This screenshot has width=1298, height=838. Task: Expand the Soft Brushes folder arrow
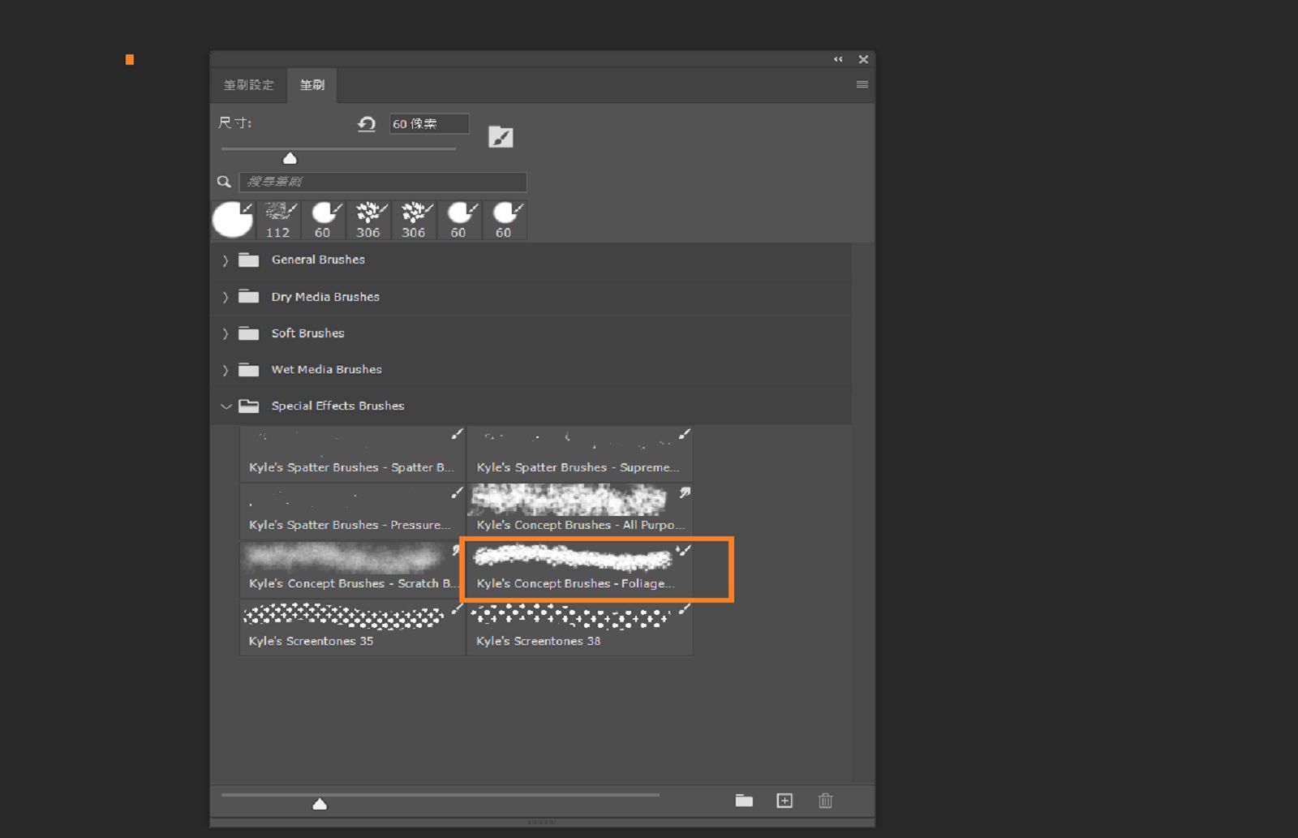[x=226, y=333]
